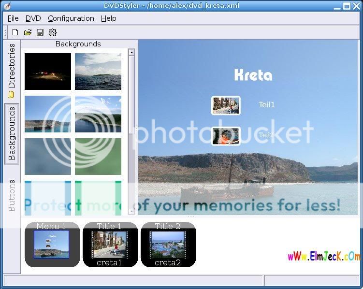The height and width of the screenshot is (289, 363).
Task: Close the DVDStyler window
Action: click(x=356, y=6)
